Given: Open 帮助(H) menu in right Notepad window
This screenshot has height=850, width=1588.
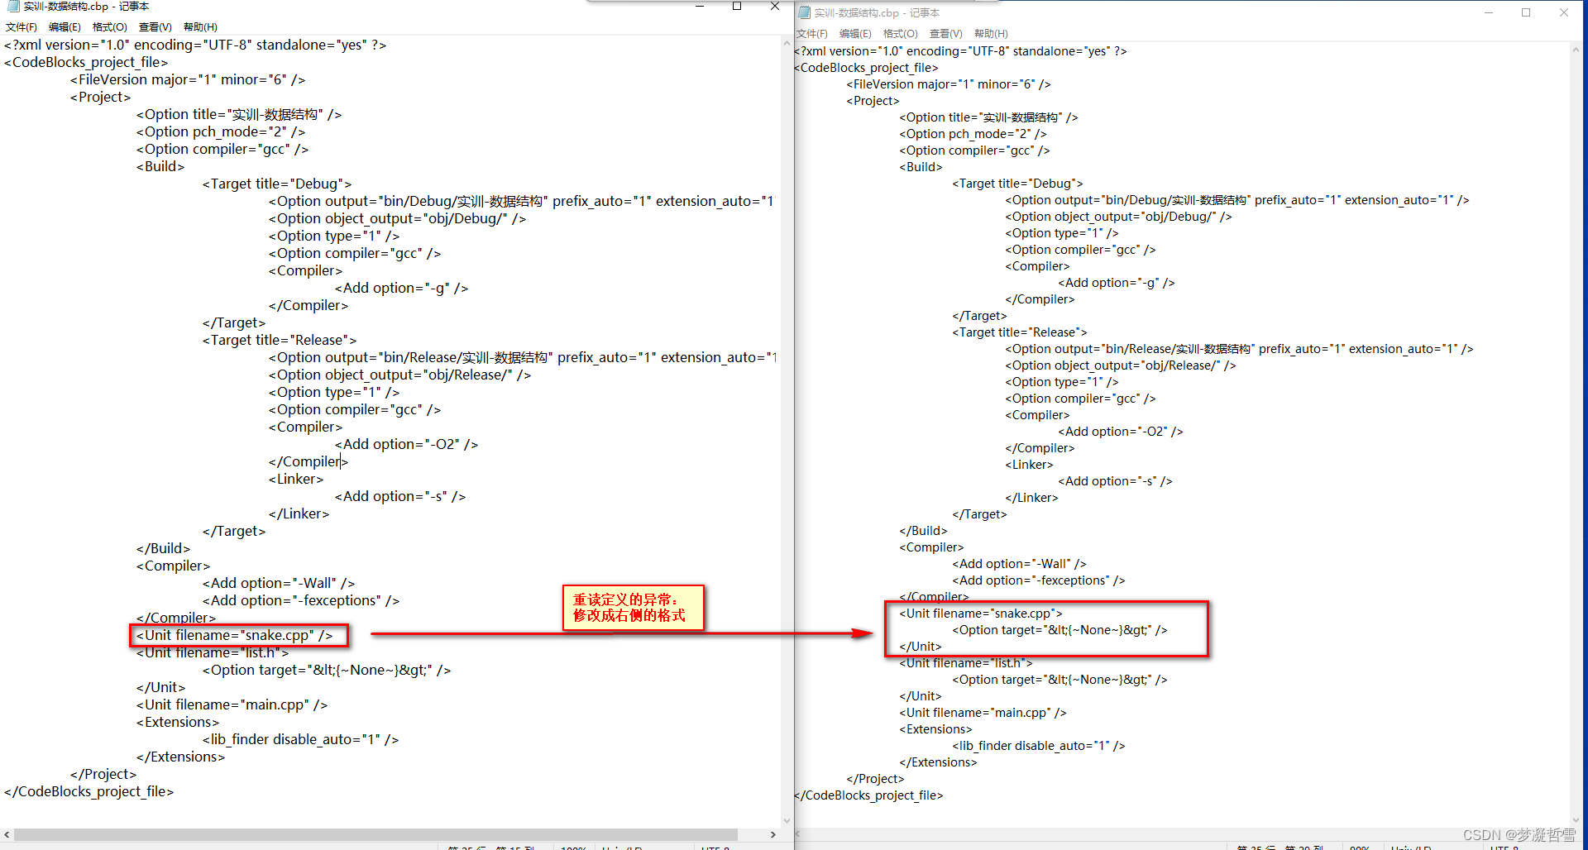Looking at the screenshot, I should pos(991,34).
